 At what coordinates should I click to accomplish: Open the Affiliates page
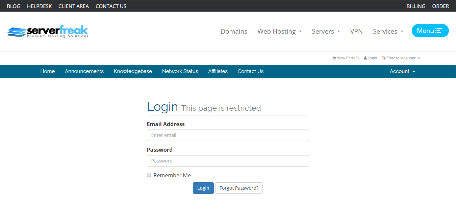(218, 71)
